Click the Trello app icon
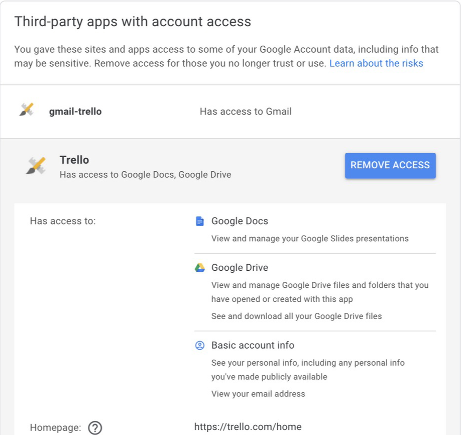 click(36, 166)
